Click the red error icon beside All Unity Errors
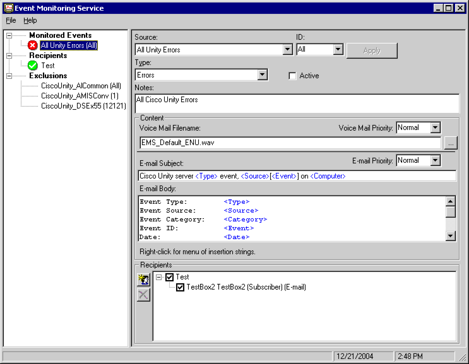 tap(33, 45)
